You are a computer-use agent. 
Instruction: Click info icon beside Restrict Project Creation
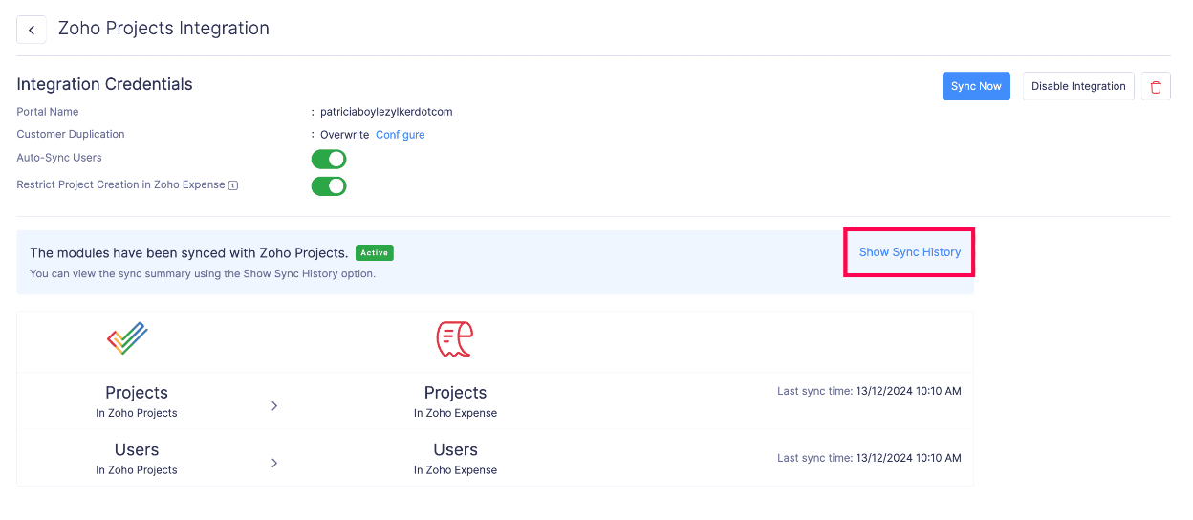(x=233, y=185)
